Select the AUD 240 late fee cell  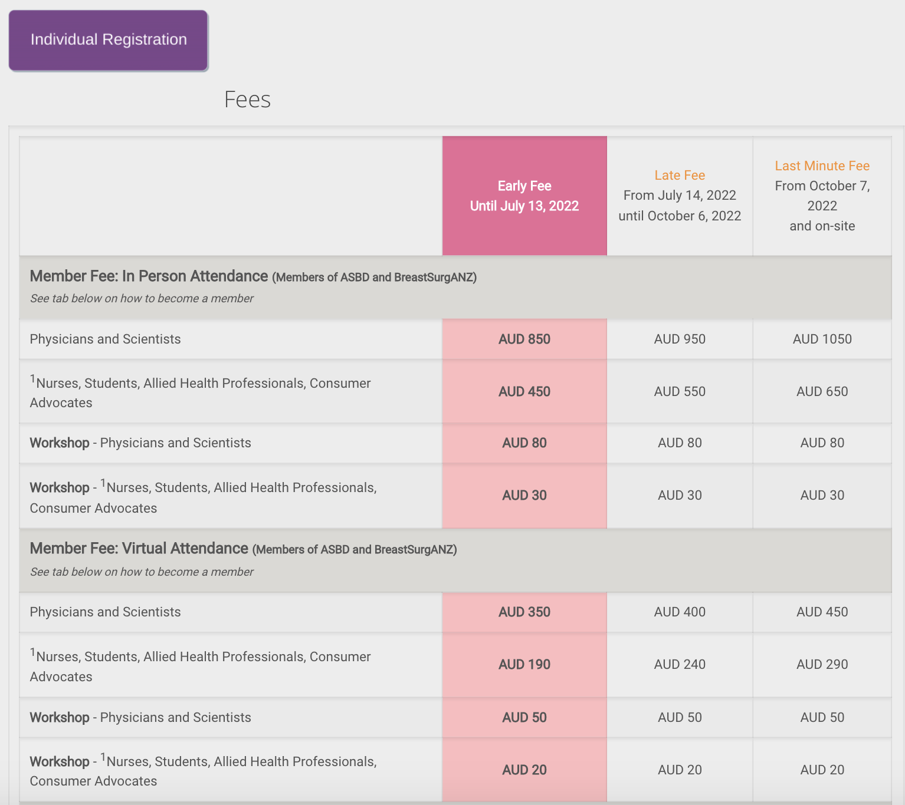(x=679, y=664)
